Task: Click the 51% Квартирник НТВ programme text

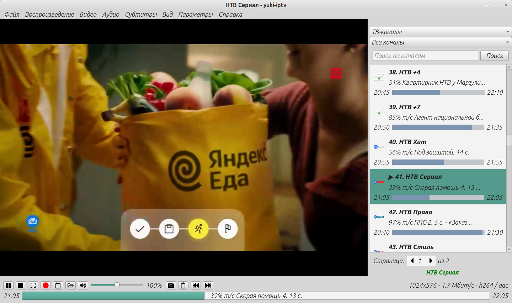Action: point(437,82)
